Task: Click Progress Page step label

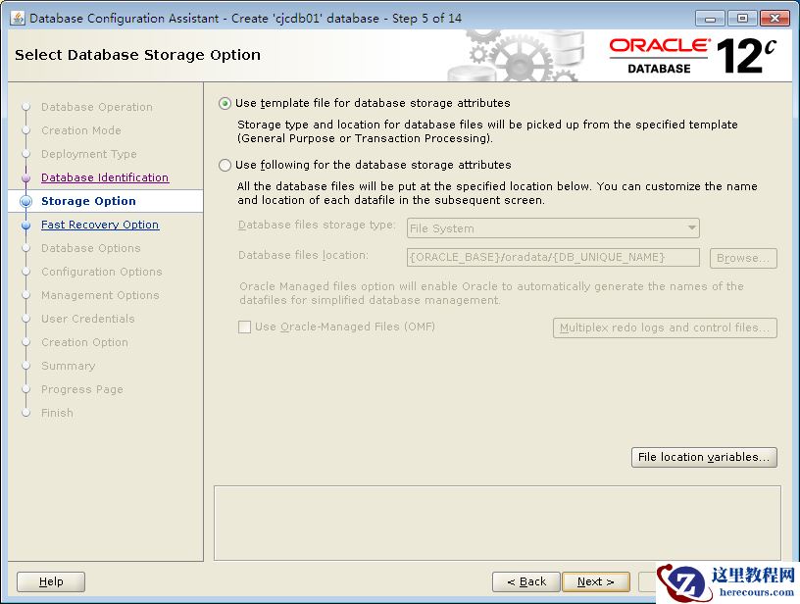Action: click(82, 389)
